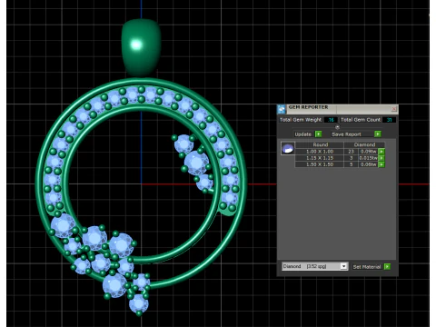Click the '0.09tw' weight cell
436x327 pixels.
(369, 152)
